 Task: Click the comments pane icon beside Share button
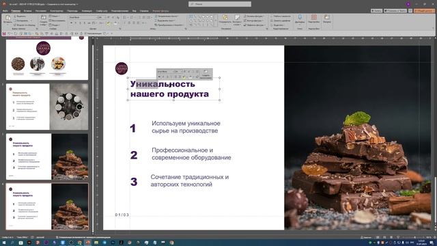(x=410, y=11)
